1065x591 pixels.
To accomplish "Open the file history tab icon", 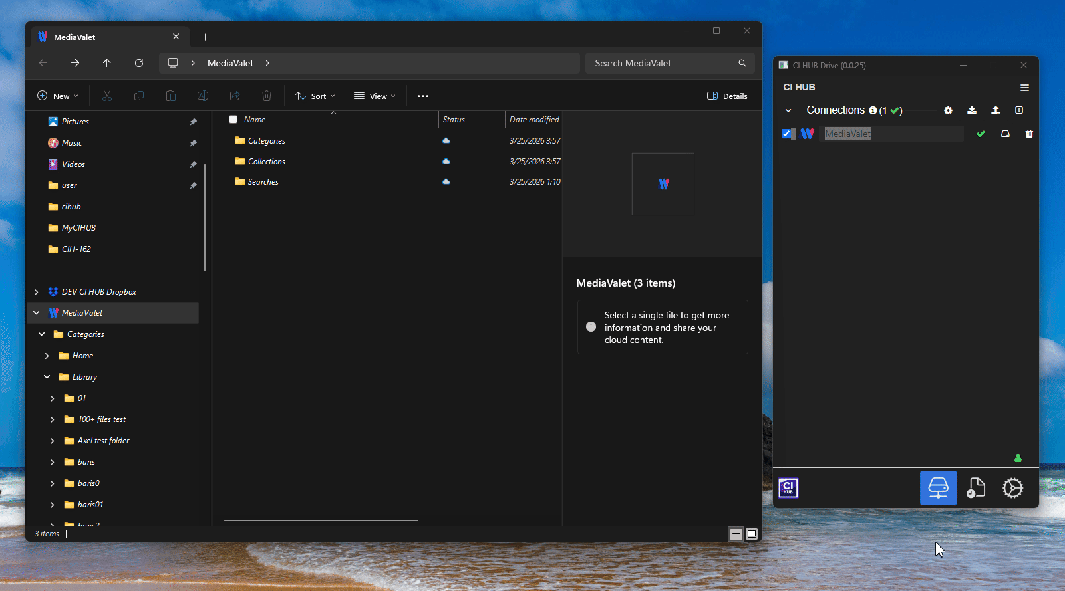I will [x=975, y=488].
